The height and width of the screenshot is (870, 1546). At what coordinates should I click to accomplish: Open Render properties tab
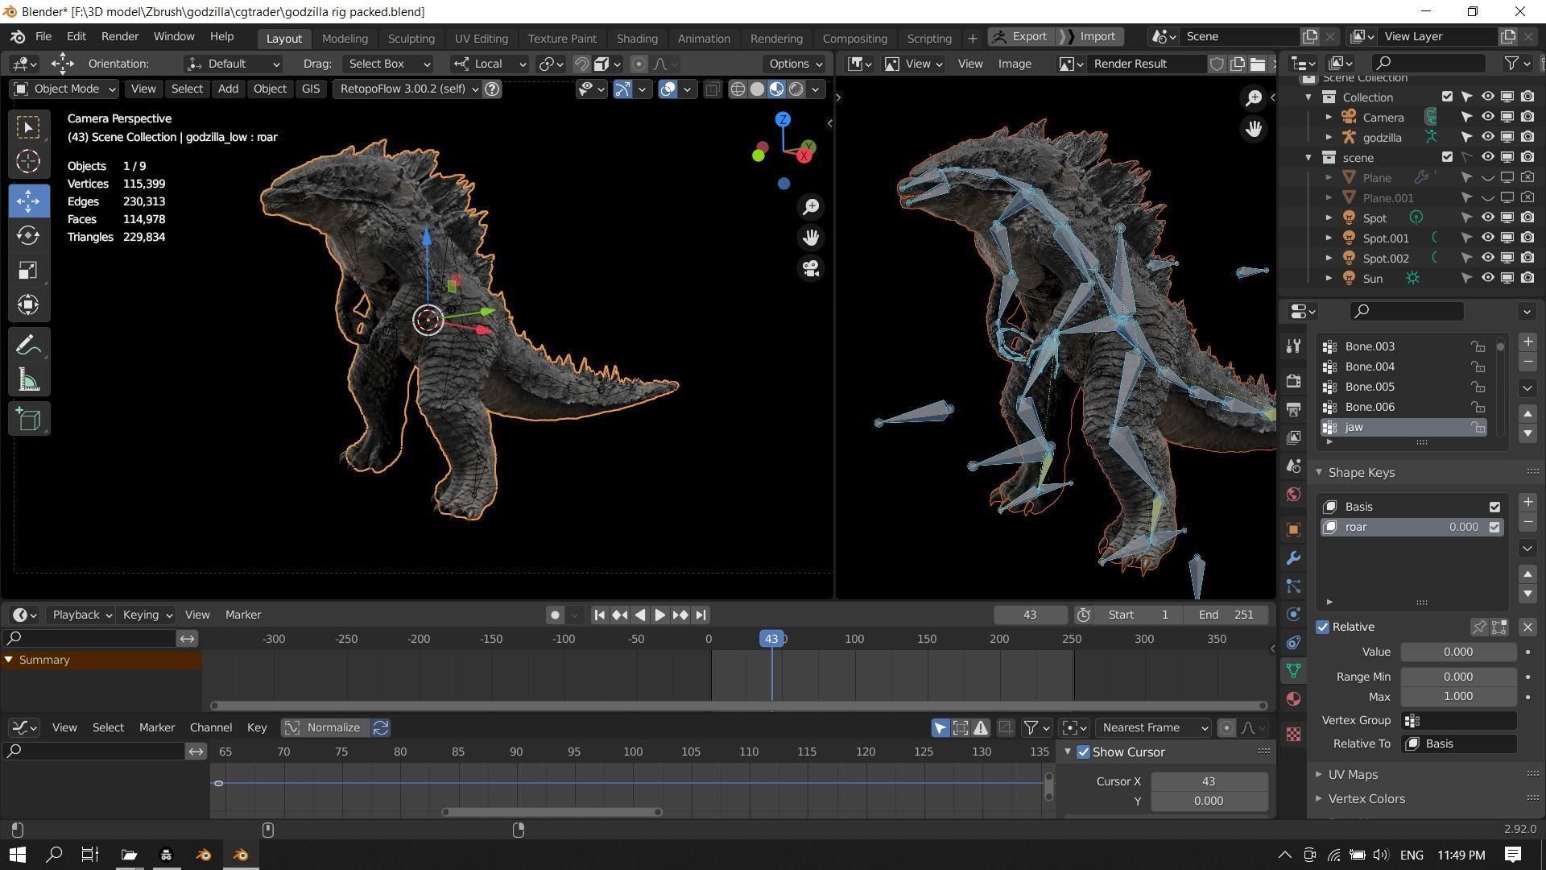point(1293,380)
